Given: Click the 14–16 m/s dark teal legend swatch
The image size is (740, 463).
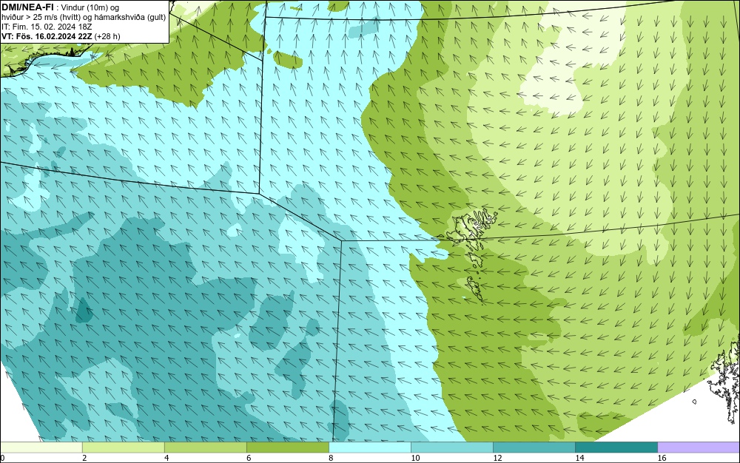Looking at the screenshot, I should (x=616, y=447).
